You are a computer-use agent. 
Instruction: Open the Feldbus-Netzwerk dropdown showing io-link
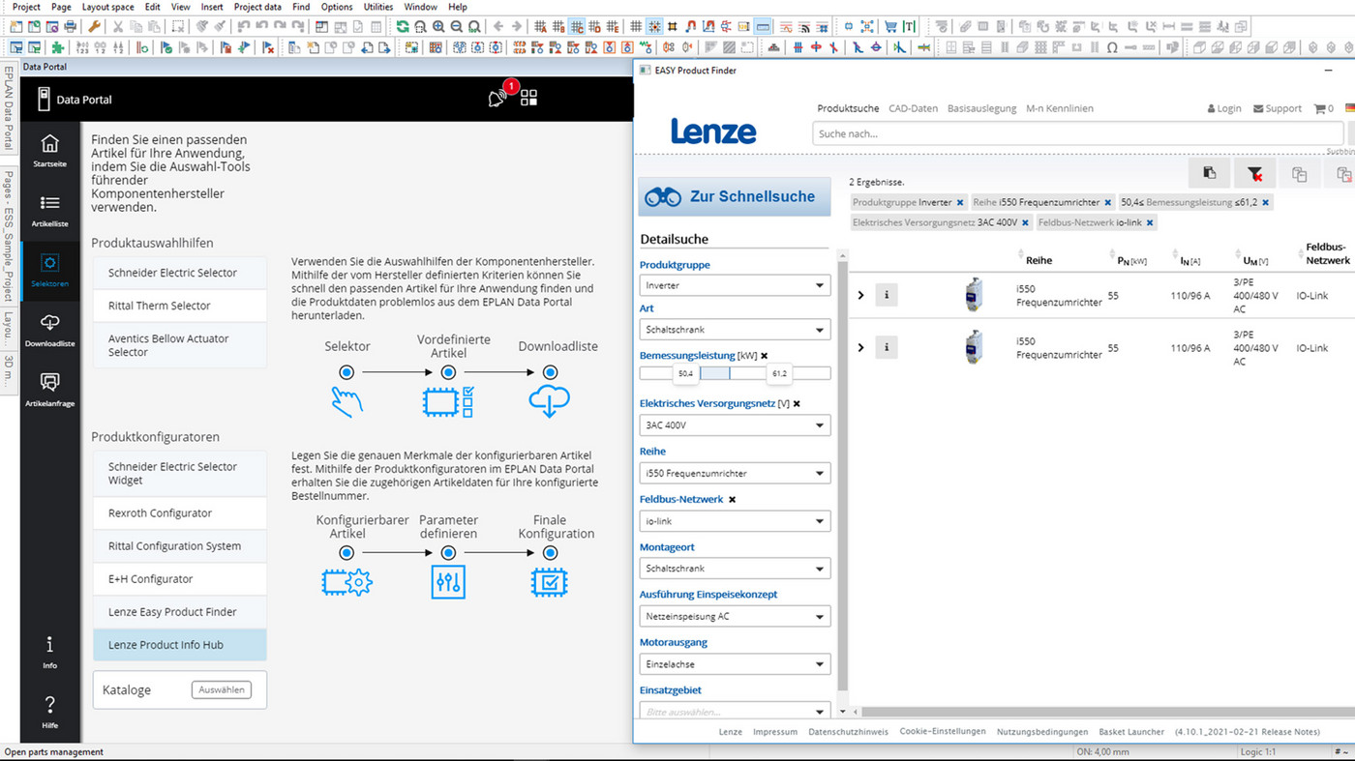(734, 520)
